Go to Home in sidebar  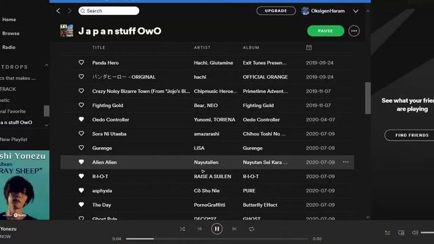pos(9,20)
